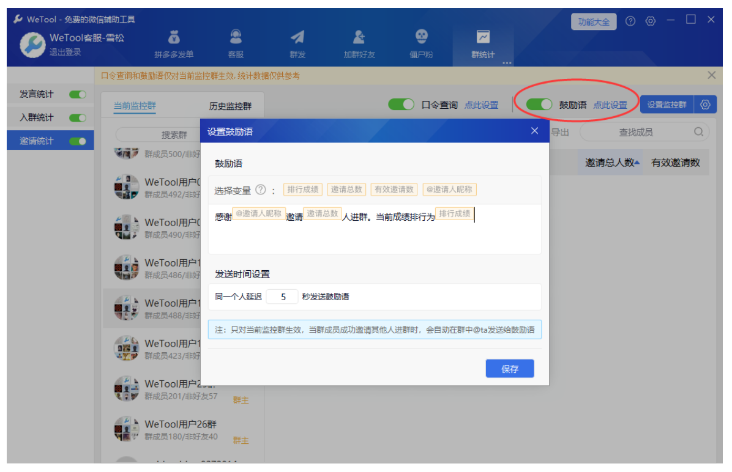Viewport: 732px width, 472px height.
Task: Select group with 群成员490
Action: [x=152, y=227]
